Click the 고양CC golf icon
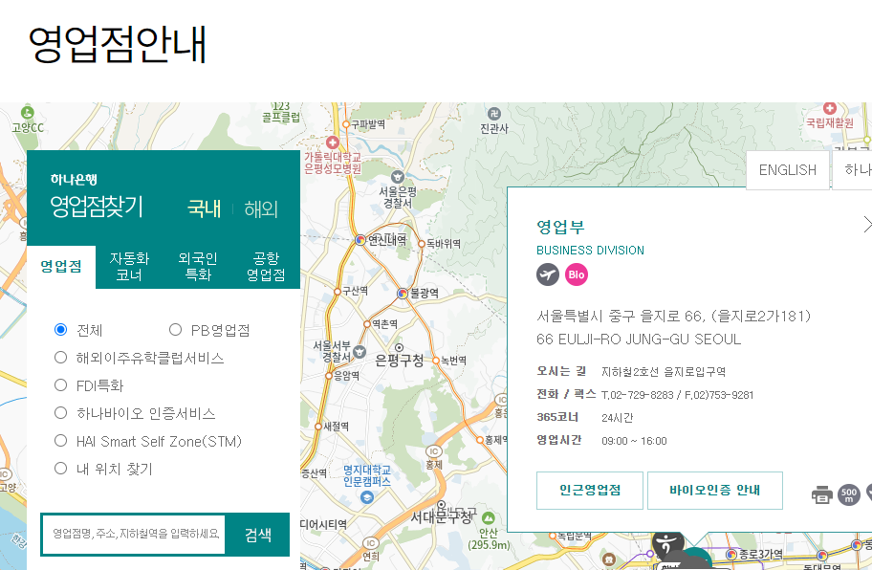Screen dimensions: 872x570 click(x=27, y=114)
